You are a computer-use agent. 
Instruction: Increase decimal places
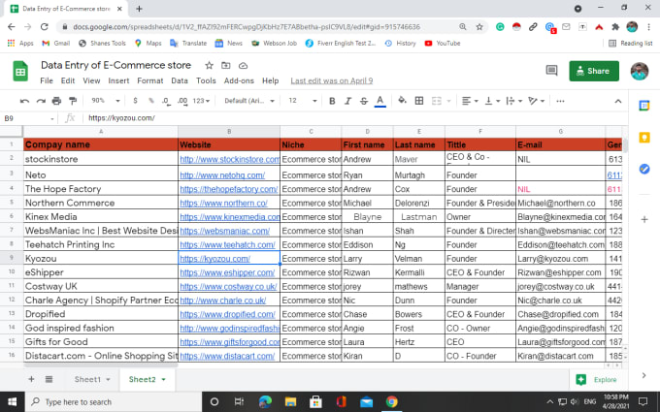pyautogui.click(x=182, y=101)
